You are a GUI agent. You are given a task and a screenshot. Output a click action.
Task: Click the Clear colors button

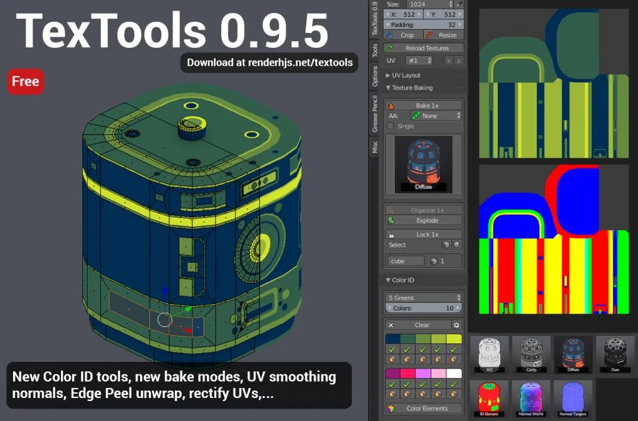tap(418, 325)
